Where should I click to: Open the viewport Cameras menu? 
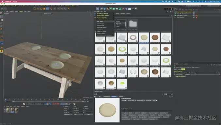(11, 11)
